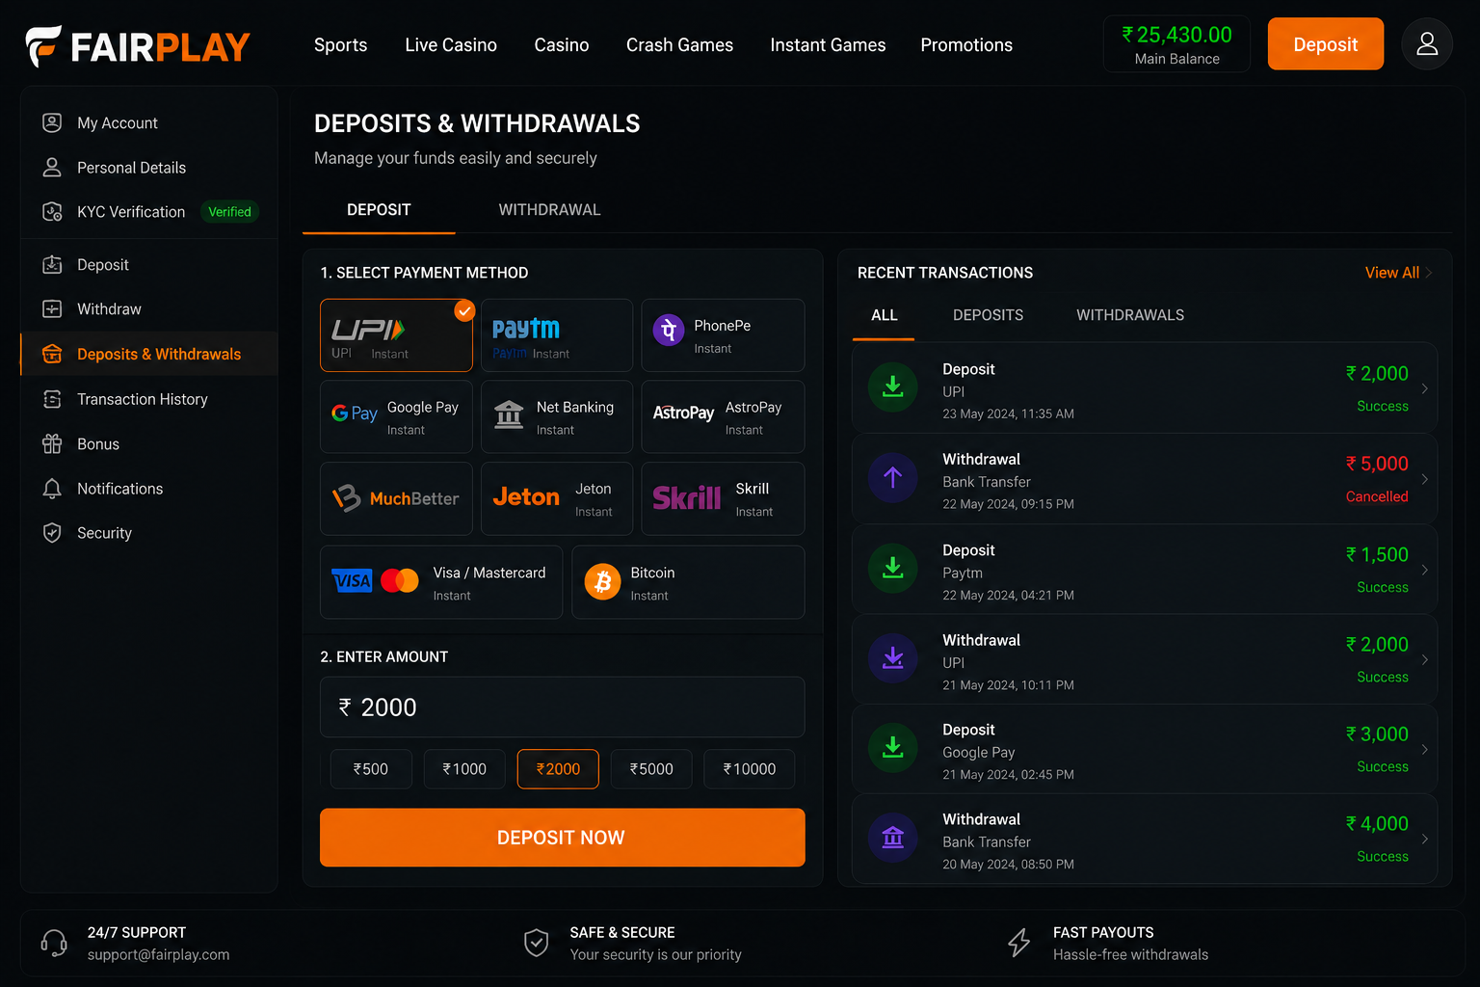Select Jeton payment method
This screenshot has height=987, width=1480.
[557, 498]
